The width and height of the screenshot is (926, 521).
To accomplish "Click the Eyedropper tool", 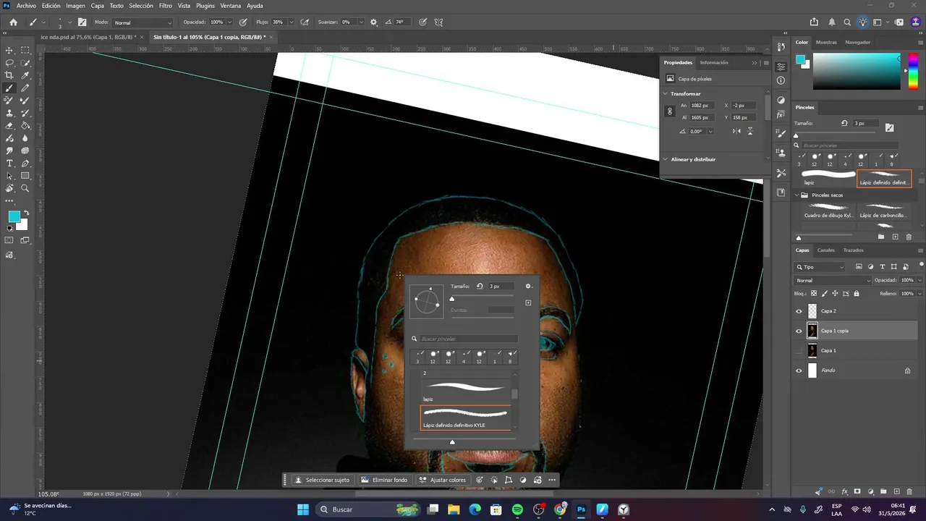I will [x=25, y=75].
